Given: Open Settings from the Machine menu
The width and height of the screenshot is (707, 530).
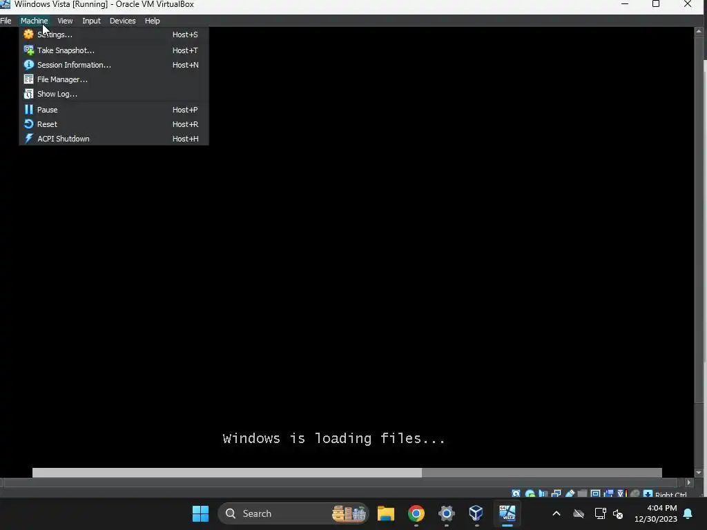Looking at the screenshot, I should coord(114,35).
